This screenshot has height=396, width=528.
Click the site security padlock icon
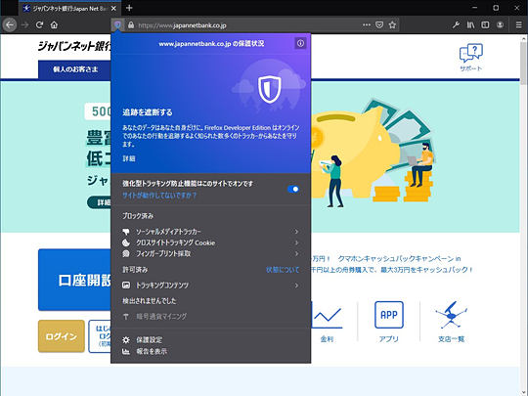point(131,24)
